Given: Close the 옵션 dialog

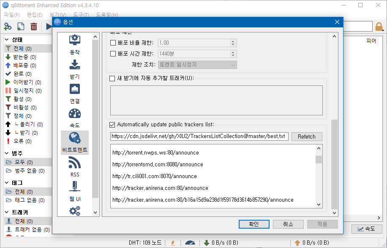Looking at the screenshot, I should 337,22.
